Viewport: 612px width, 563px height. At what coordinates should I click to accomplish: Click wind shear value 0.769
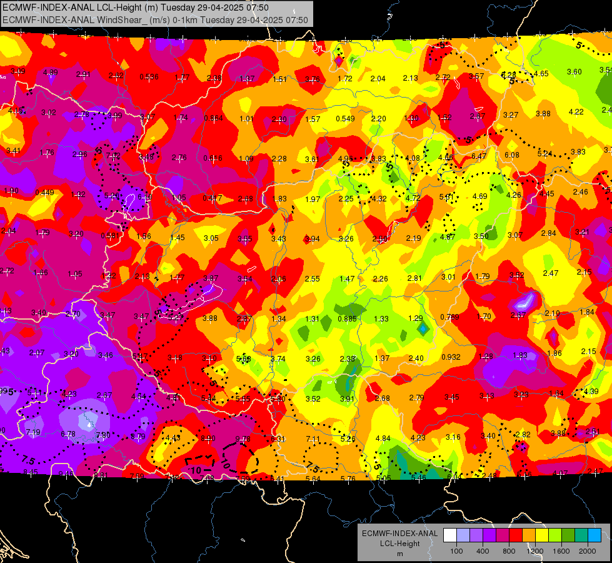coord(449,317)
